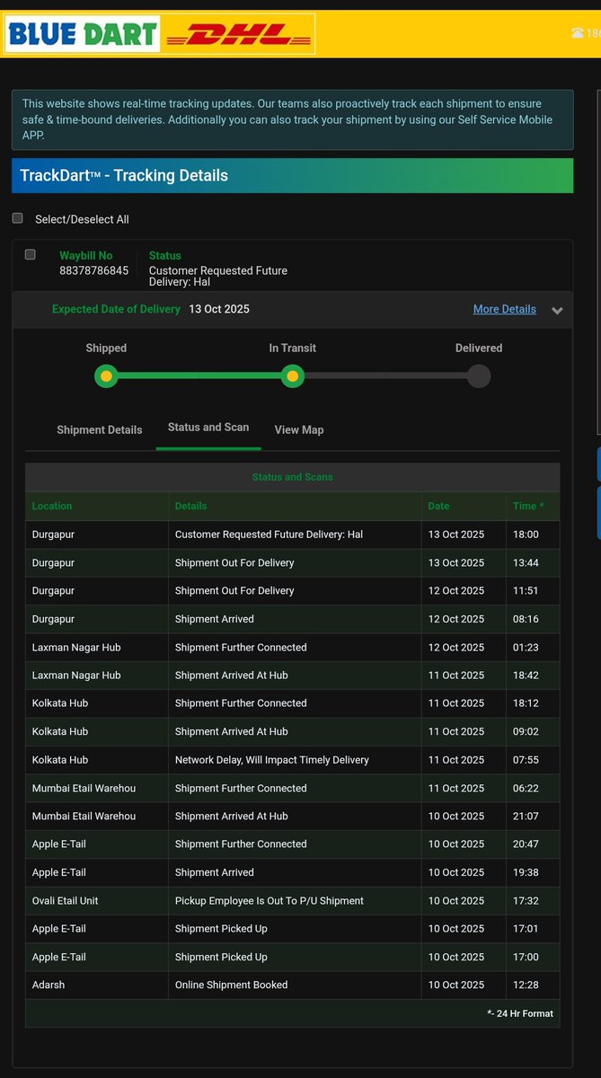Tick the checkbox beside Waybill No
This screenshot has height=1078, width=601.
click(31, 254)
